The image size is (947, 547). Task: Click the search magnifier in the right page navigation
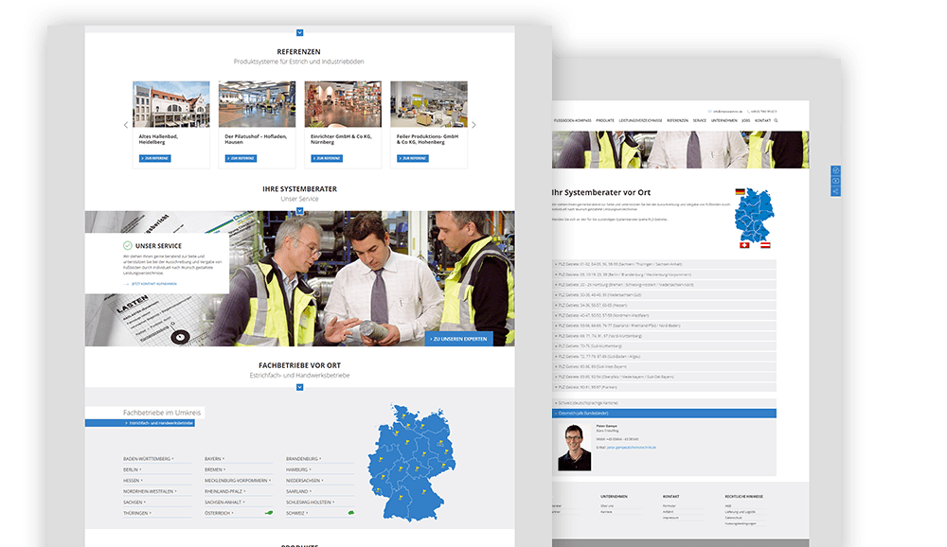pos(777,121)
